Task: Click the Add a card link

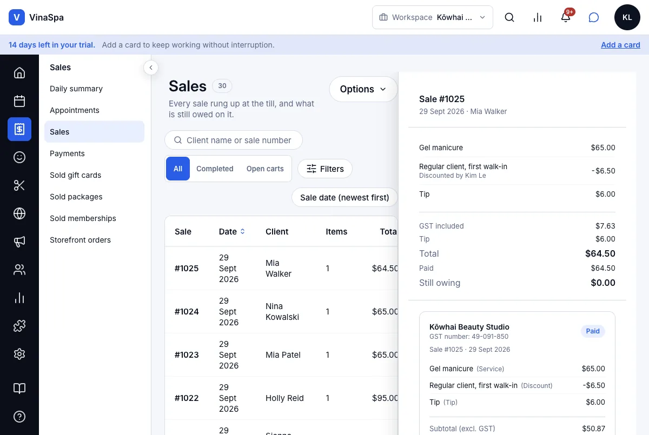Action: 620,45
